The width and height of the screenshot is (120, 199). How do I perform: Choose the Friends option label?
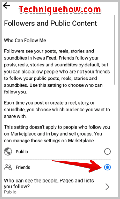coord(23,167)
